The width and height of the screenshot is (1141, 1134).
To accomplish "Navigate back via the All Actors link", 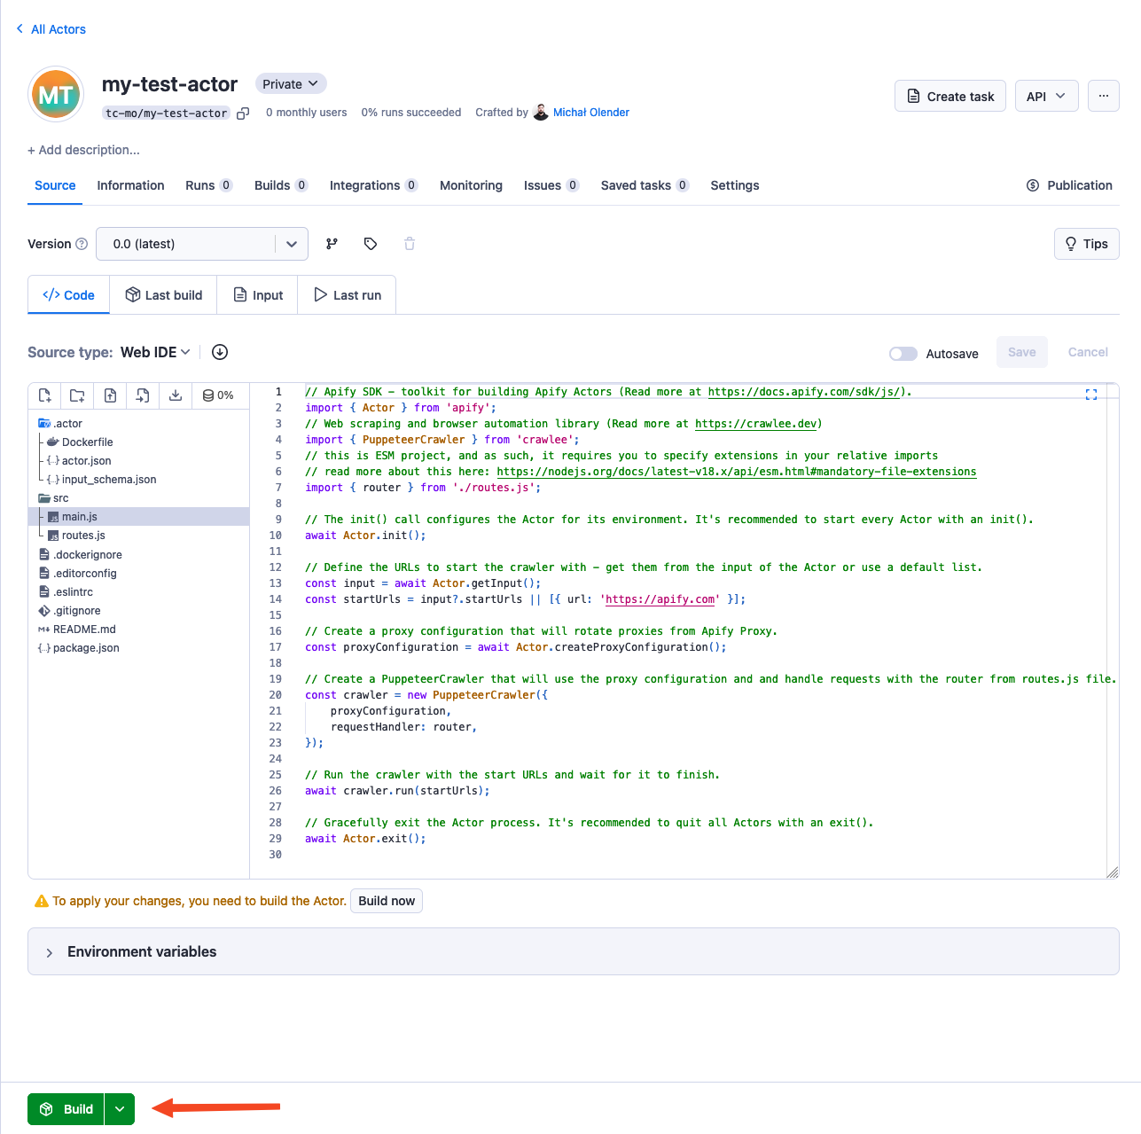I will pos(51,29).
